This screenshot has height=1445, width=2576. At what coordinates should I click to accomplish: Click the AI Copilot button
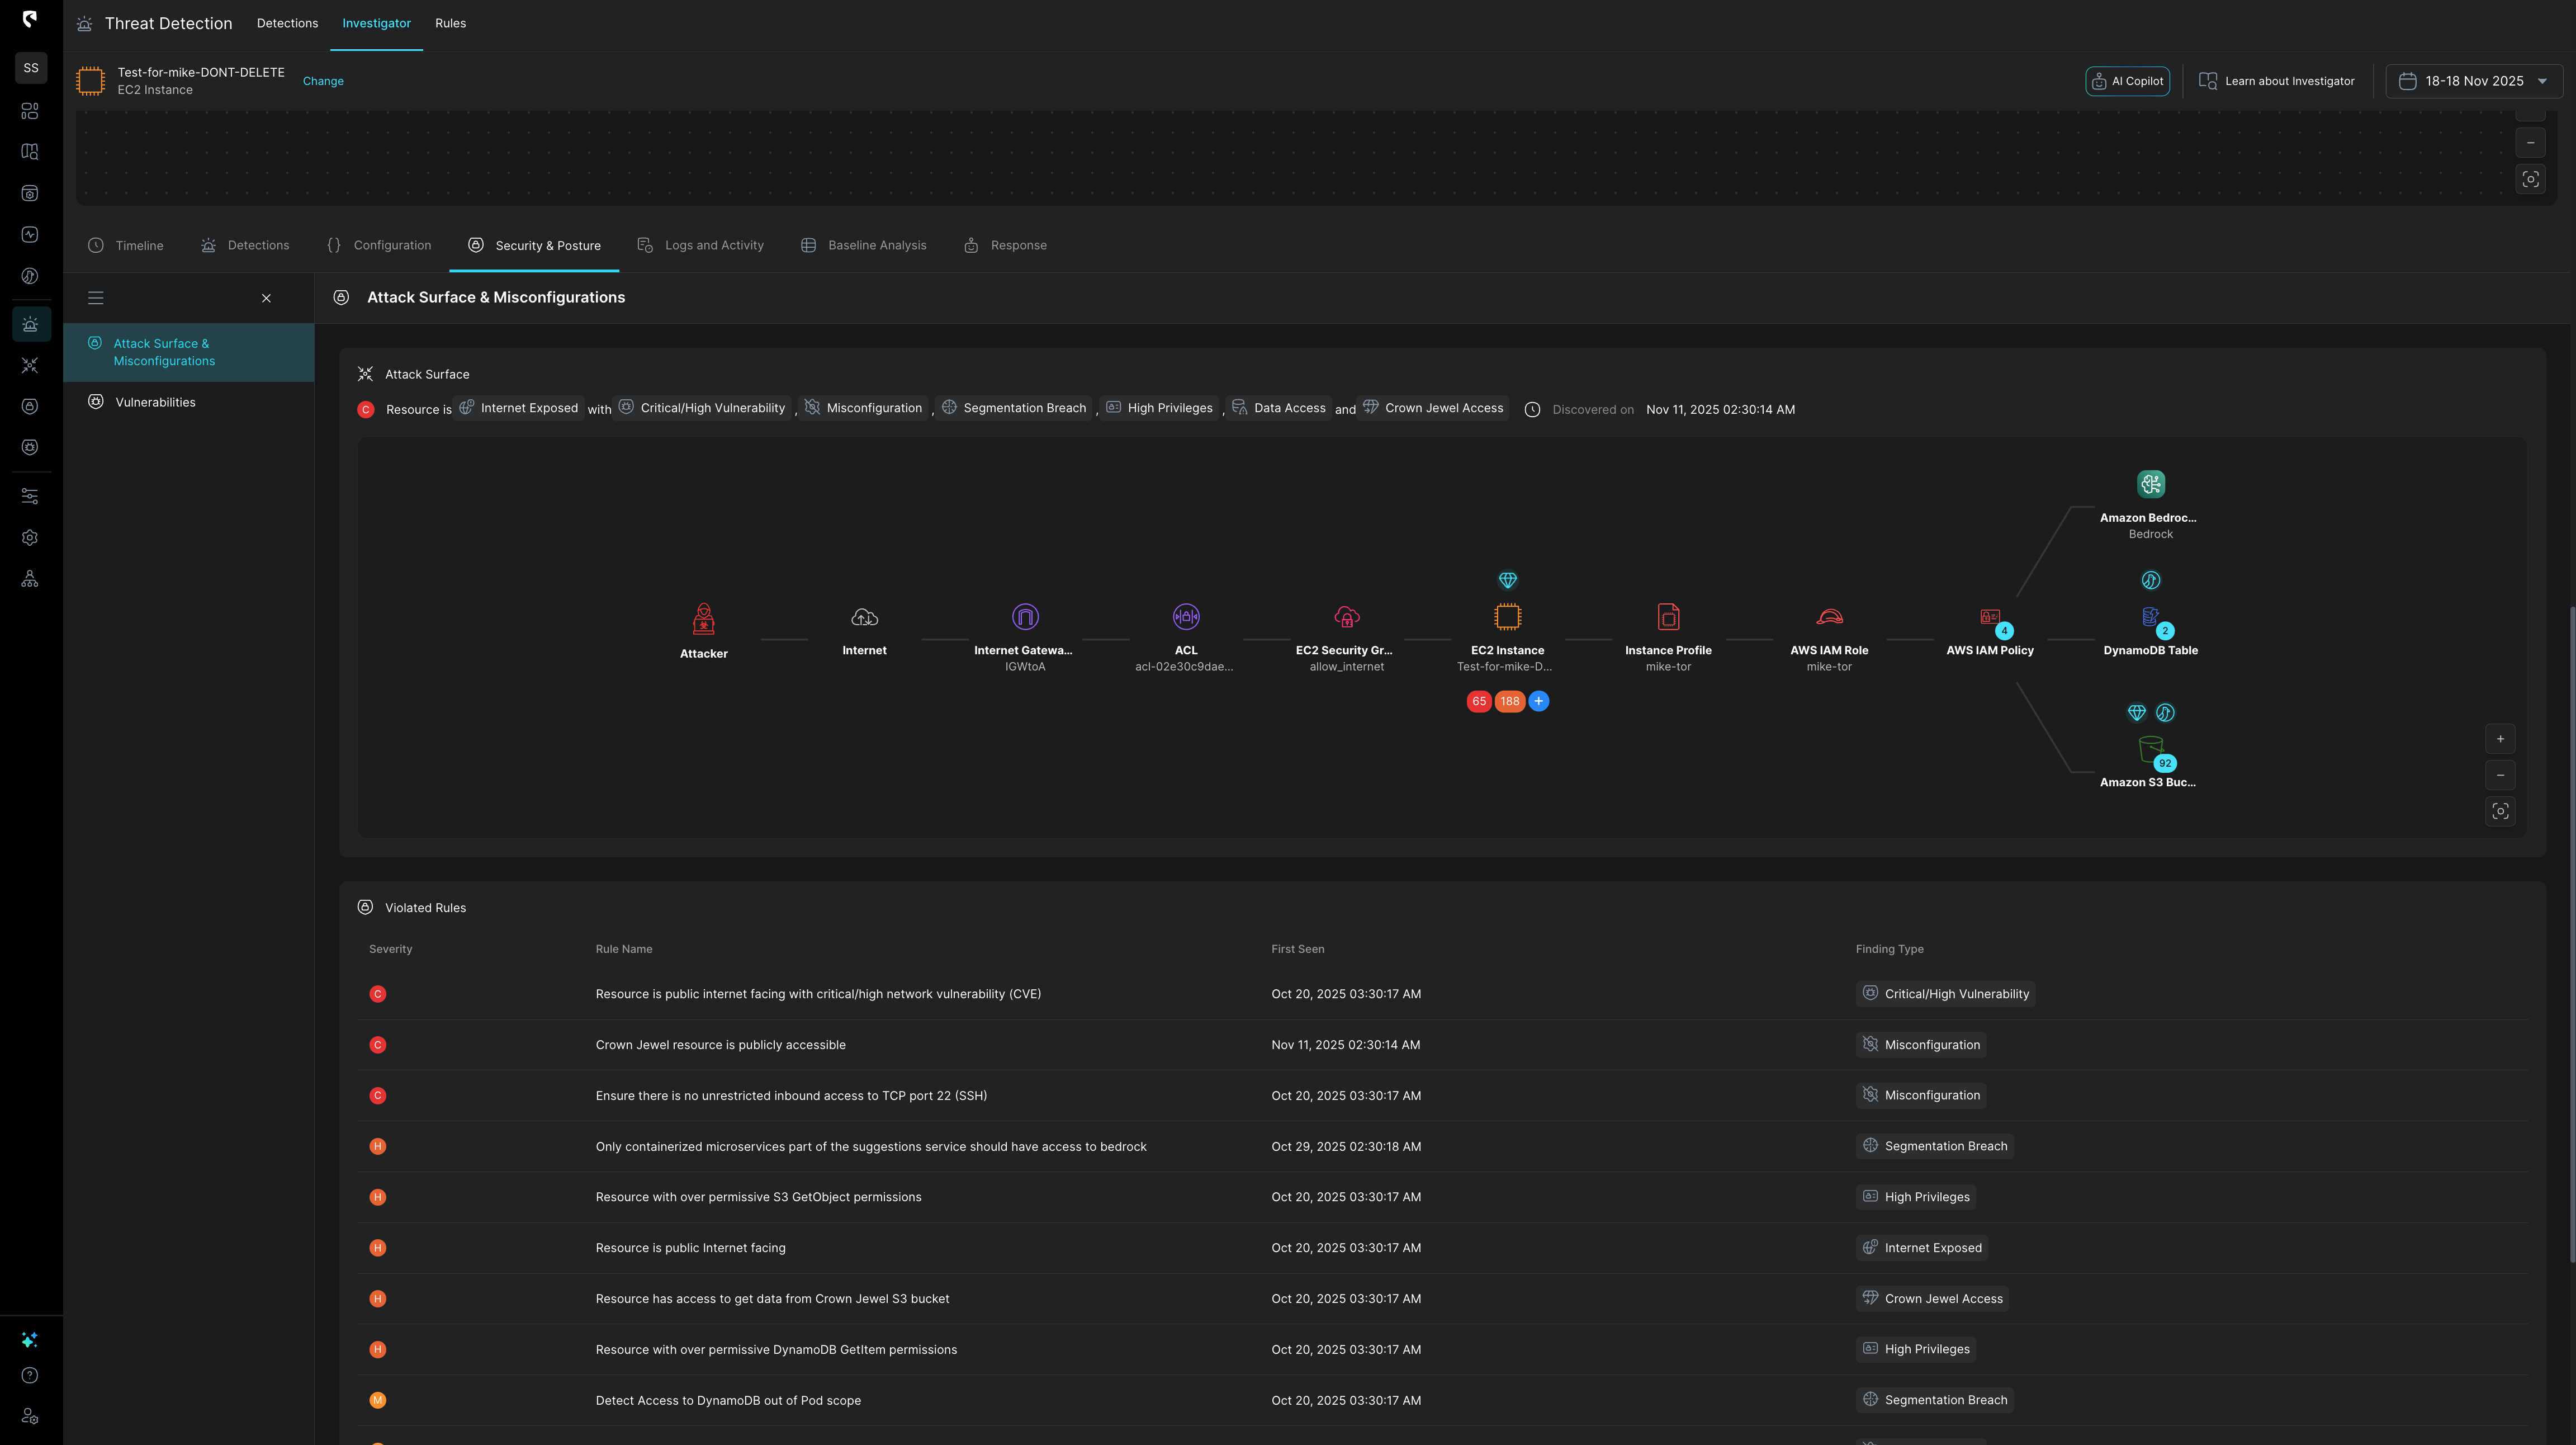coord(2127,81)
